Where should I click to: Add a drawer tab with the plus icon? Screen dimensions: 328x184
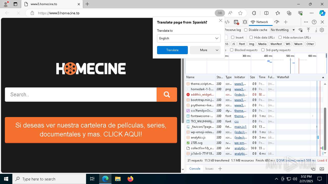click(220, 169)
